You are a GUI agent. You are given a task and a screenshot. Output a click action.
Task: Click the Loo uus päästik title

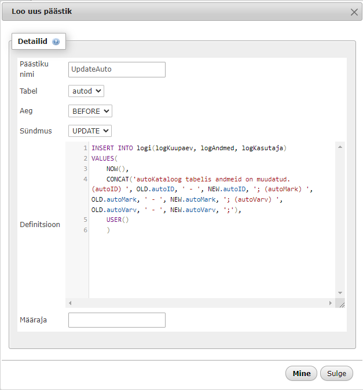(x=42, y=11)
